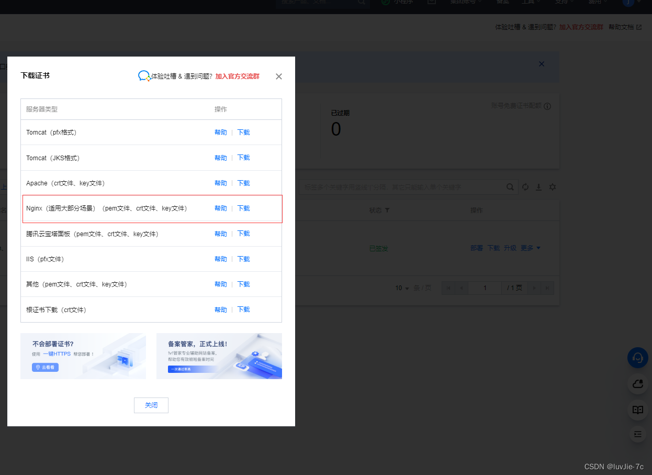Viewport: 652px width, 475px height.
Task: Download the Apache certificate files
Action: (x=243, y=183)
